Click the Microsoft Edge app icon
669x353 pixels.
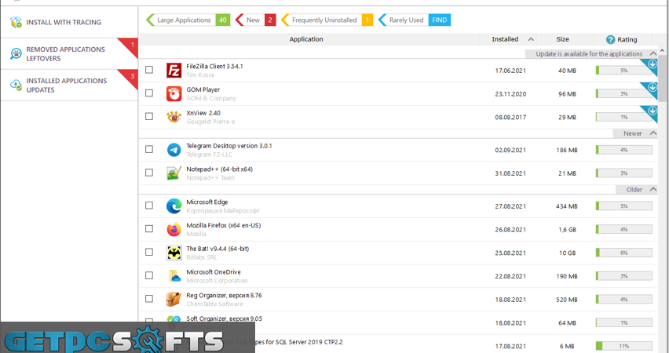[174, 206]
